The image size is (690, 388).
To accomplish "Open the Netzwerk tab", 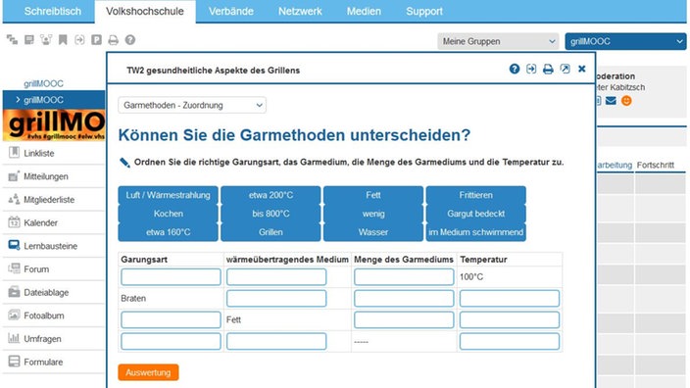I will coord(300,11).
